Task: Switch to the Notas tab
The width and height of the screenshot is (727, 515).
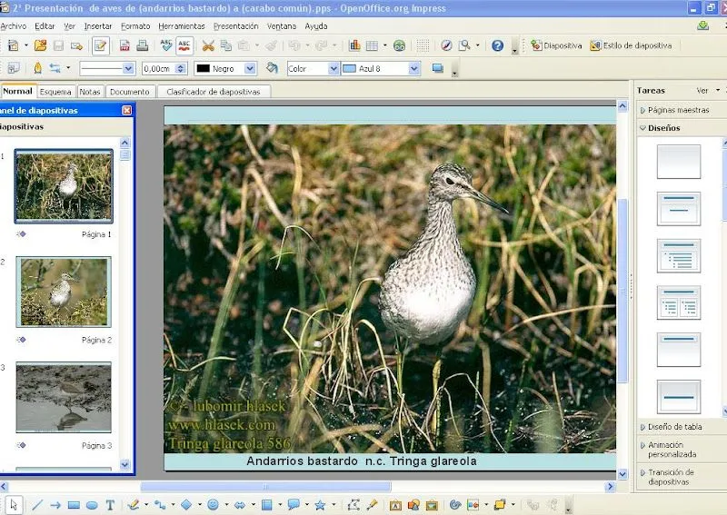Action: pyautogui.click(x=89, y=92)
